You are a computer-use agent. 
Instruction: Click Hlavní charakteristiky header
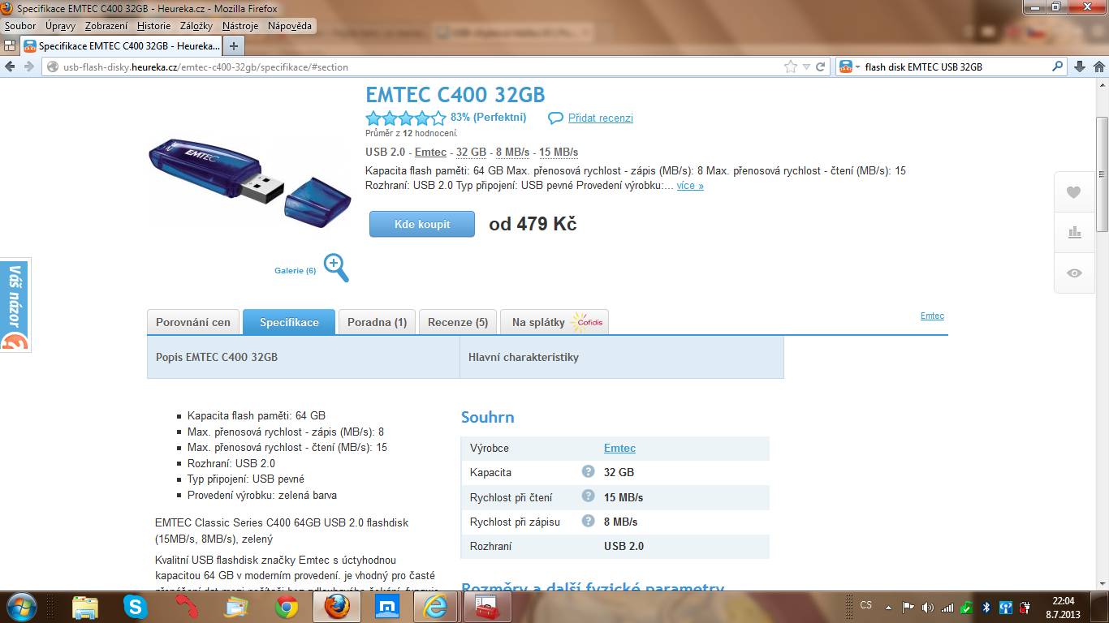pyautogui.click(x=622, y=357)
